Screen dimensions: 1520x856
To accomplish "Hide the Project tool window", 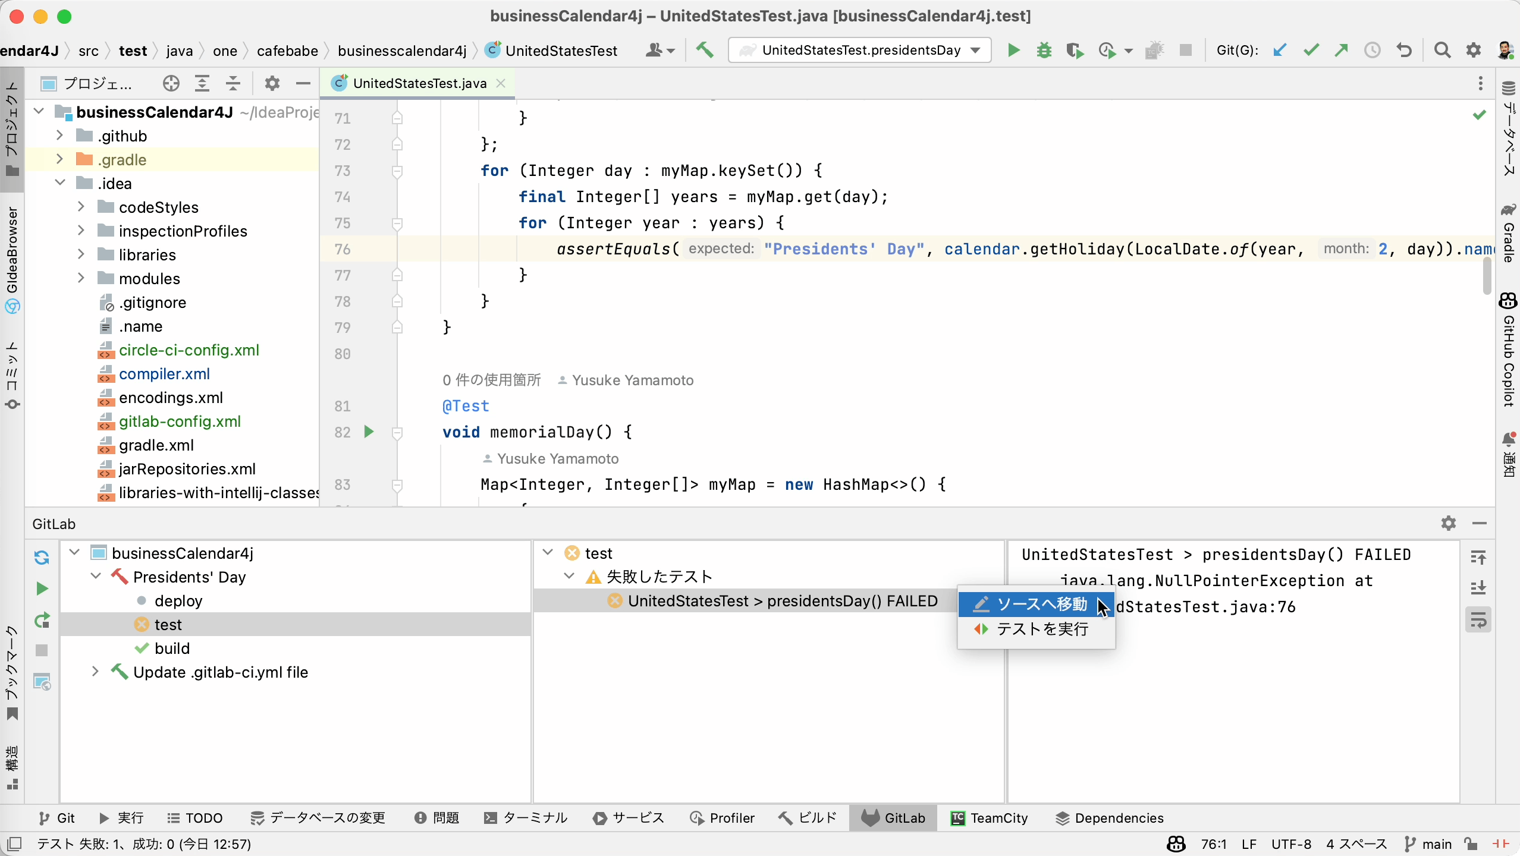I will coord(303,84).
